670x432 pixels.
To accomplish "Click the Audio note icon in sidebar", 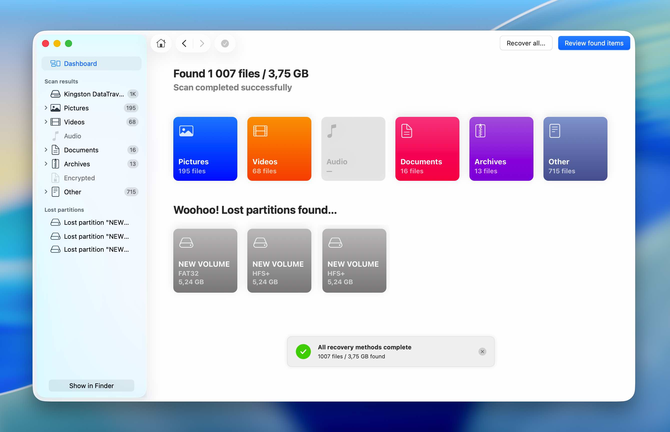I will click(55, 136).
